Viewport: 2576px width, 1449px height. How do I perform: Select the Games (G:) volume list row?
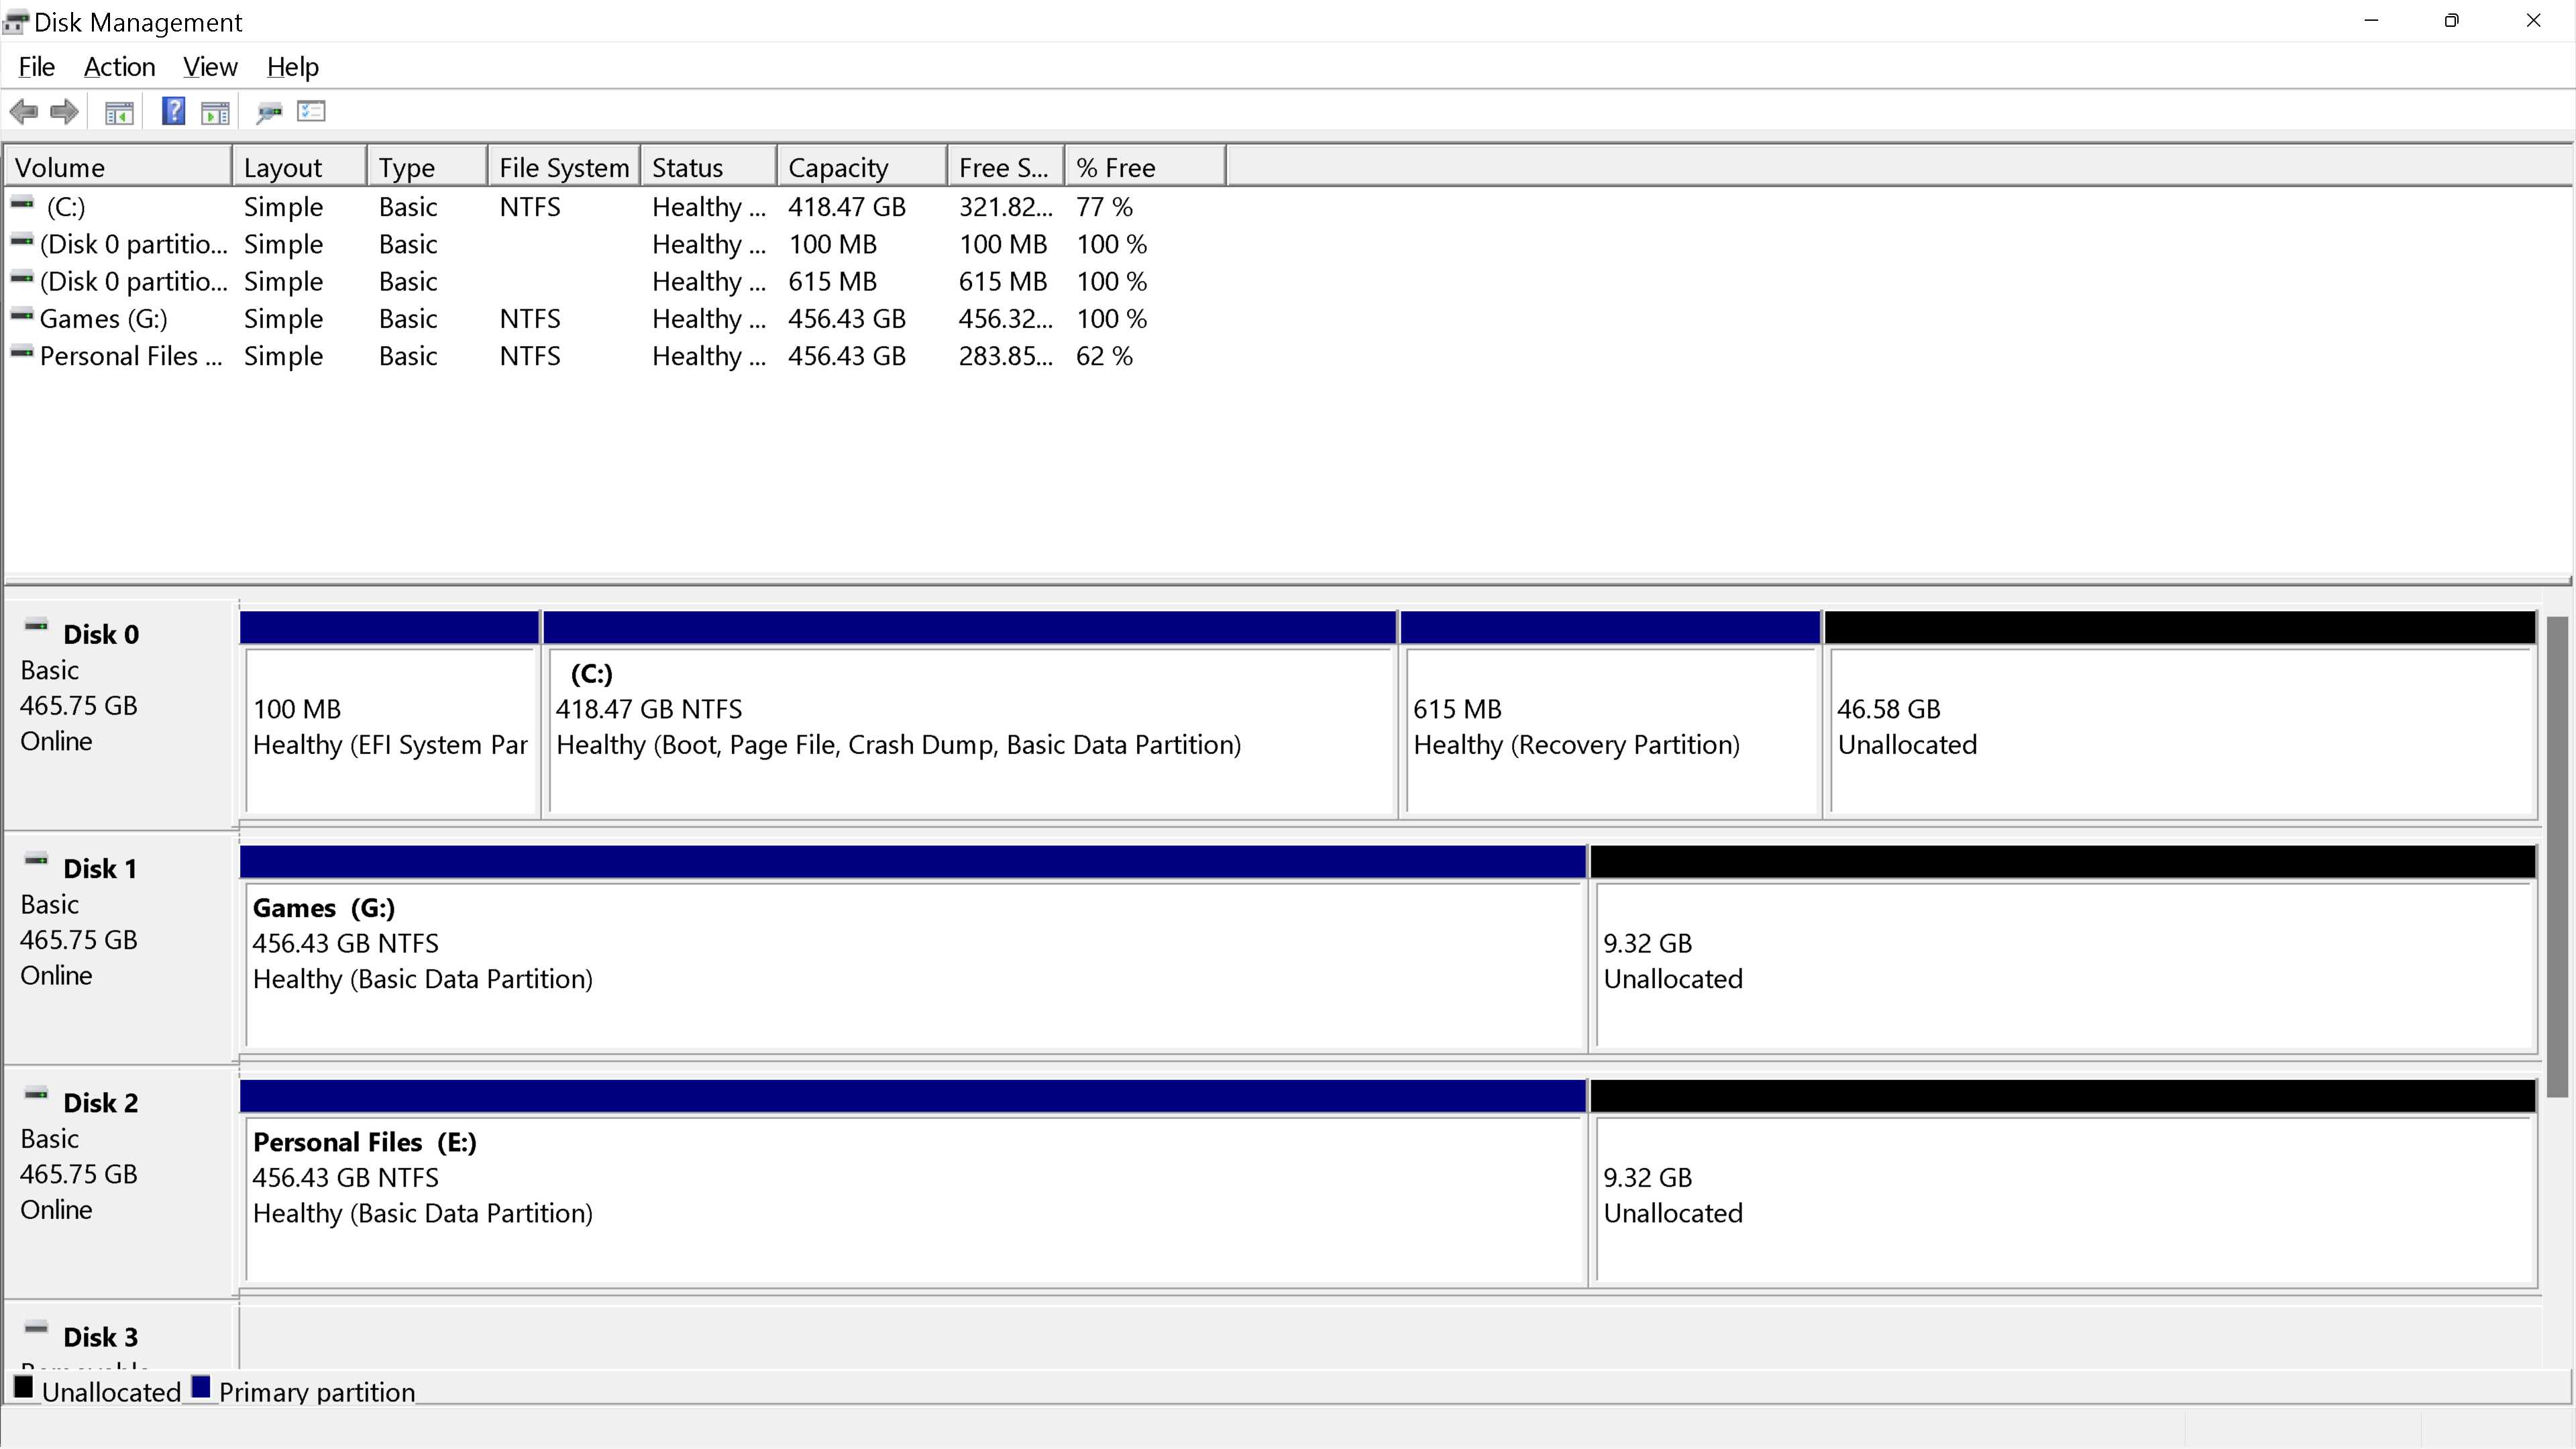tap(615, 319)
